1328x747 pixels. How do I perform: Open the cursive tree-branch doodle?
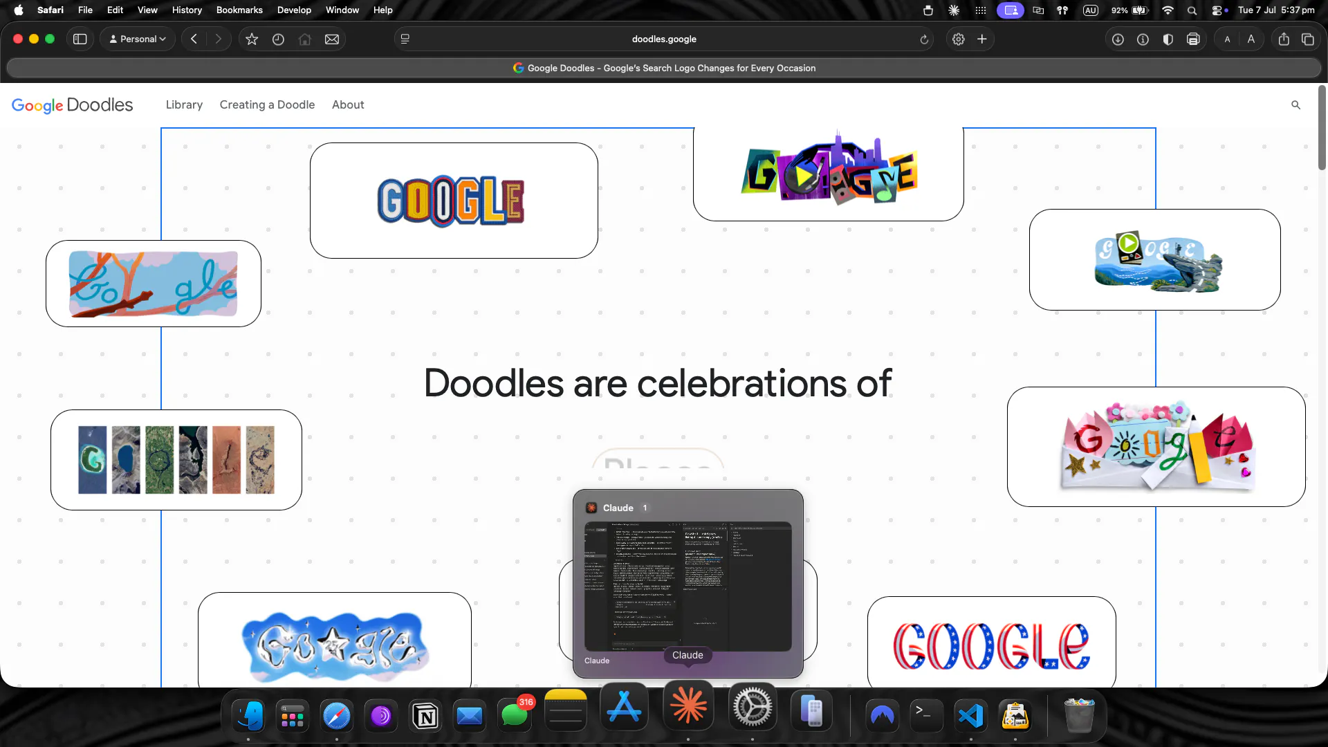(x=154, y=284)
